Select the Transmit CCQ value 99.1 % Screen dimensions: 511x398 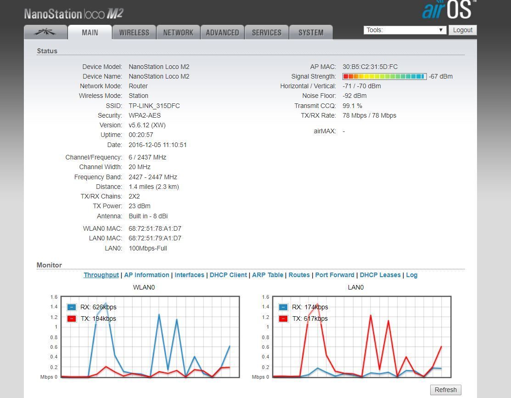[x=352, y=106]
